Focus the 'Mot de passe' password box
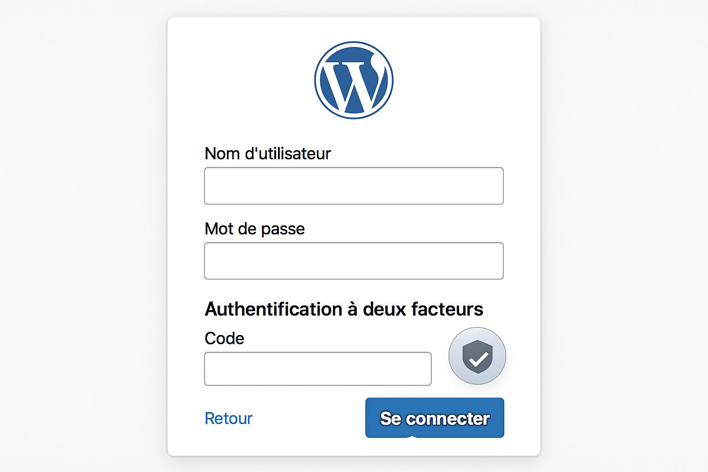 pyautogui.click(x=353, y=260)
